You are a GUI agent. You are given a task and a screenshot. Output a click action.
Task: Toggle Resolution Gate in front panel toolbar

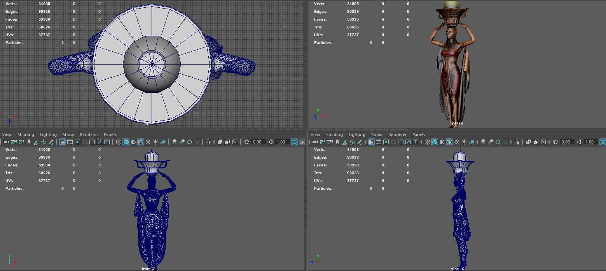point(77,142)
